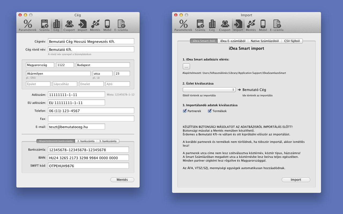343x214 pixels.
Task: Open Számla icon in the Import window
Action: coord(200,25)
